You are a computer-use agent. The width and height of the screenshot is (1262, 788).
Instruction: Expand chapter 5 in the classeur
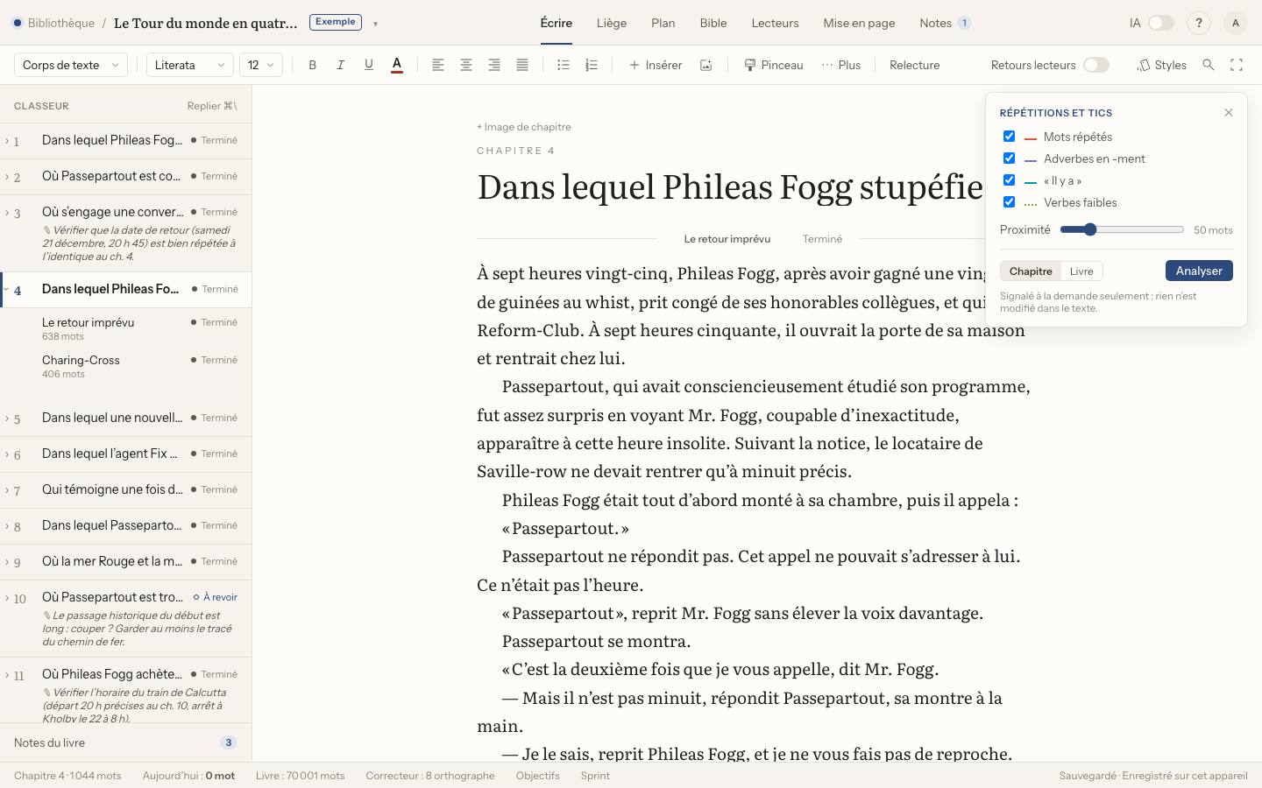[x=7, y=419]
